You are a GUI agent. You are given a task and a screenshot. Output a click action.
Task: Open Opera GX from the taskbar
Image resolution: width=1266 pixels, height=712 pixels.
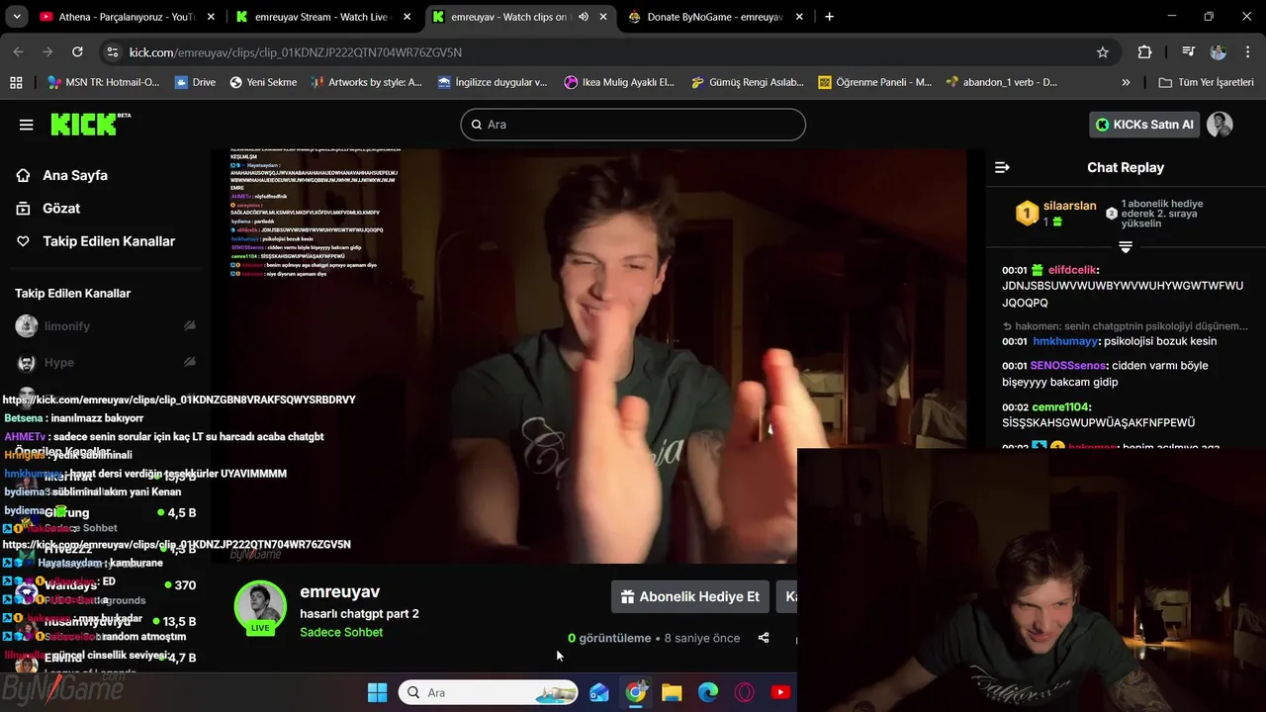[x=745, y=692]
